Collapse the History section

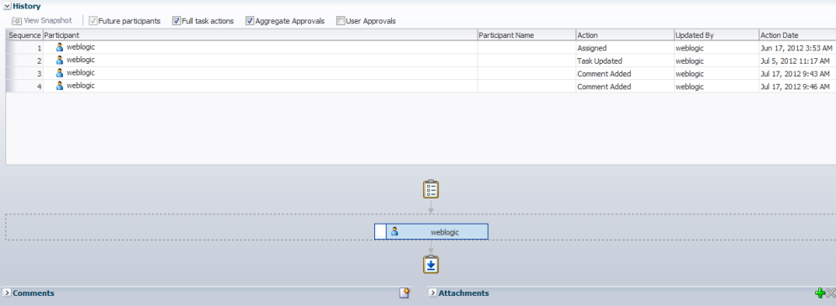7,7
